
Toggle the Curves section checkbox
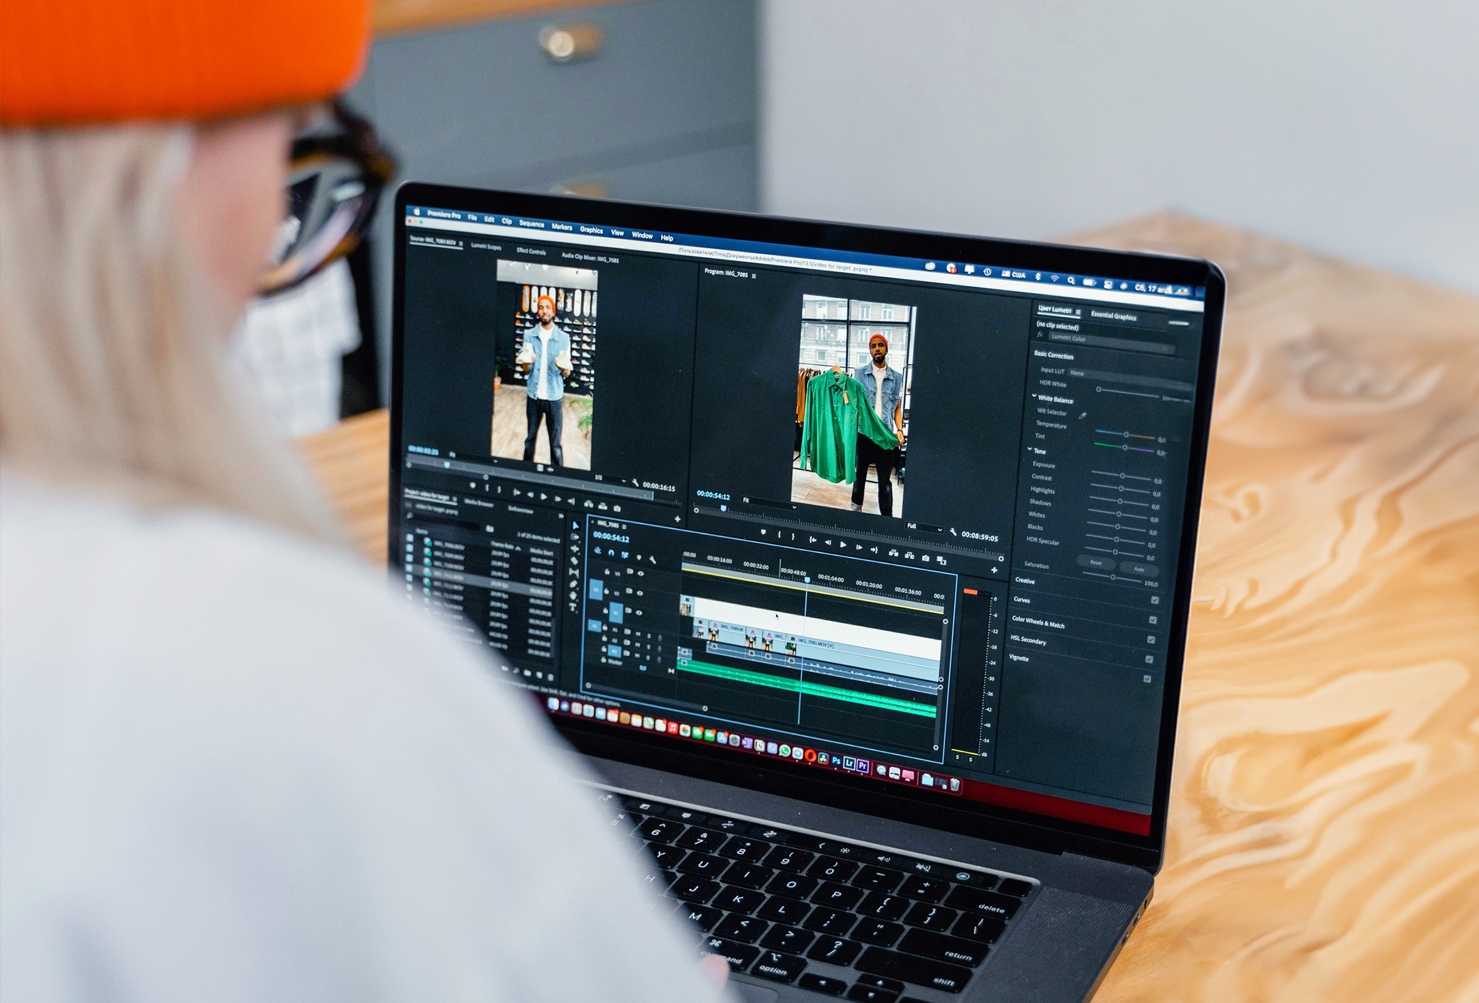pyautogui.click(x=1153, y=620)
